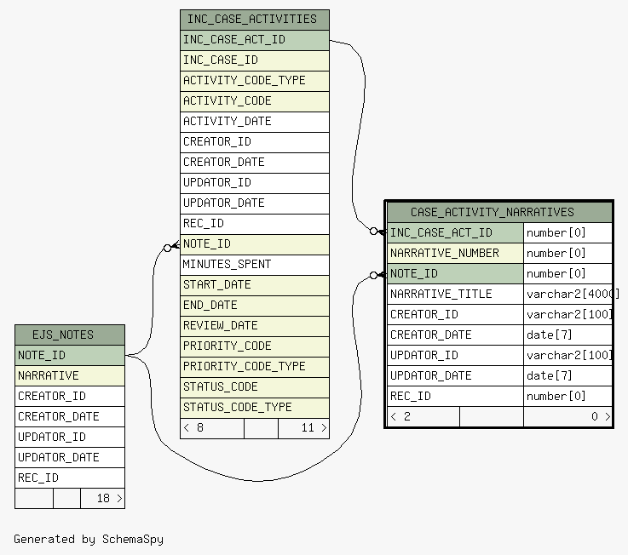The height and width of the screenshot is (555, 628).
Task: Click the MINUTES_SPENT column
Action: coord(254,264)
